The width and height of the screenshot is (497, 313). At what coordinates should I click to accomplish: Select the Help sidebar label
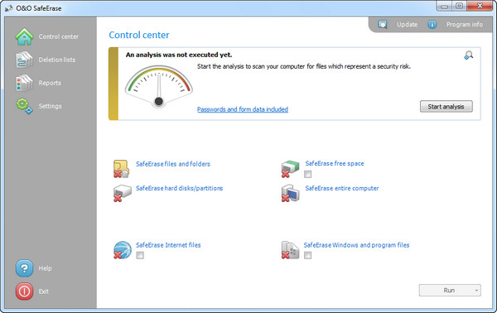coord(45,268)
